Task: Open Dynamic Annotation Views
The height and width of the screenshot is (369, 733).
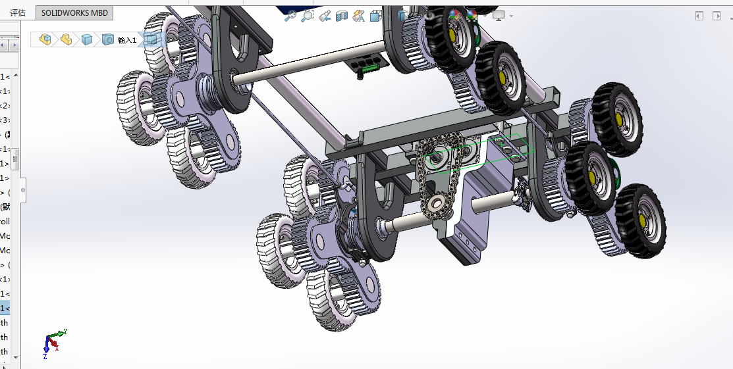Action: 358,16
